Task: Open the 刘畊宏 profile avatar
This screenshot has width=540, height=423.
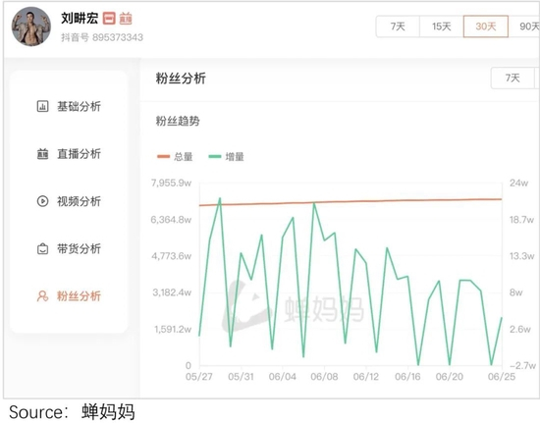Action: [31, 26]
